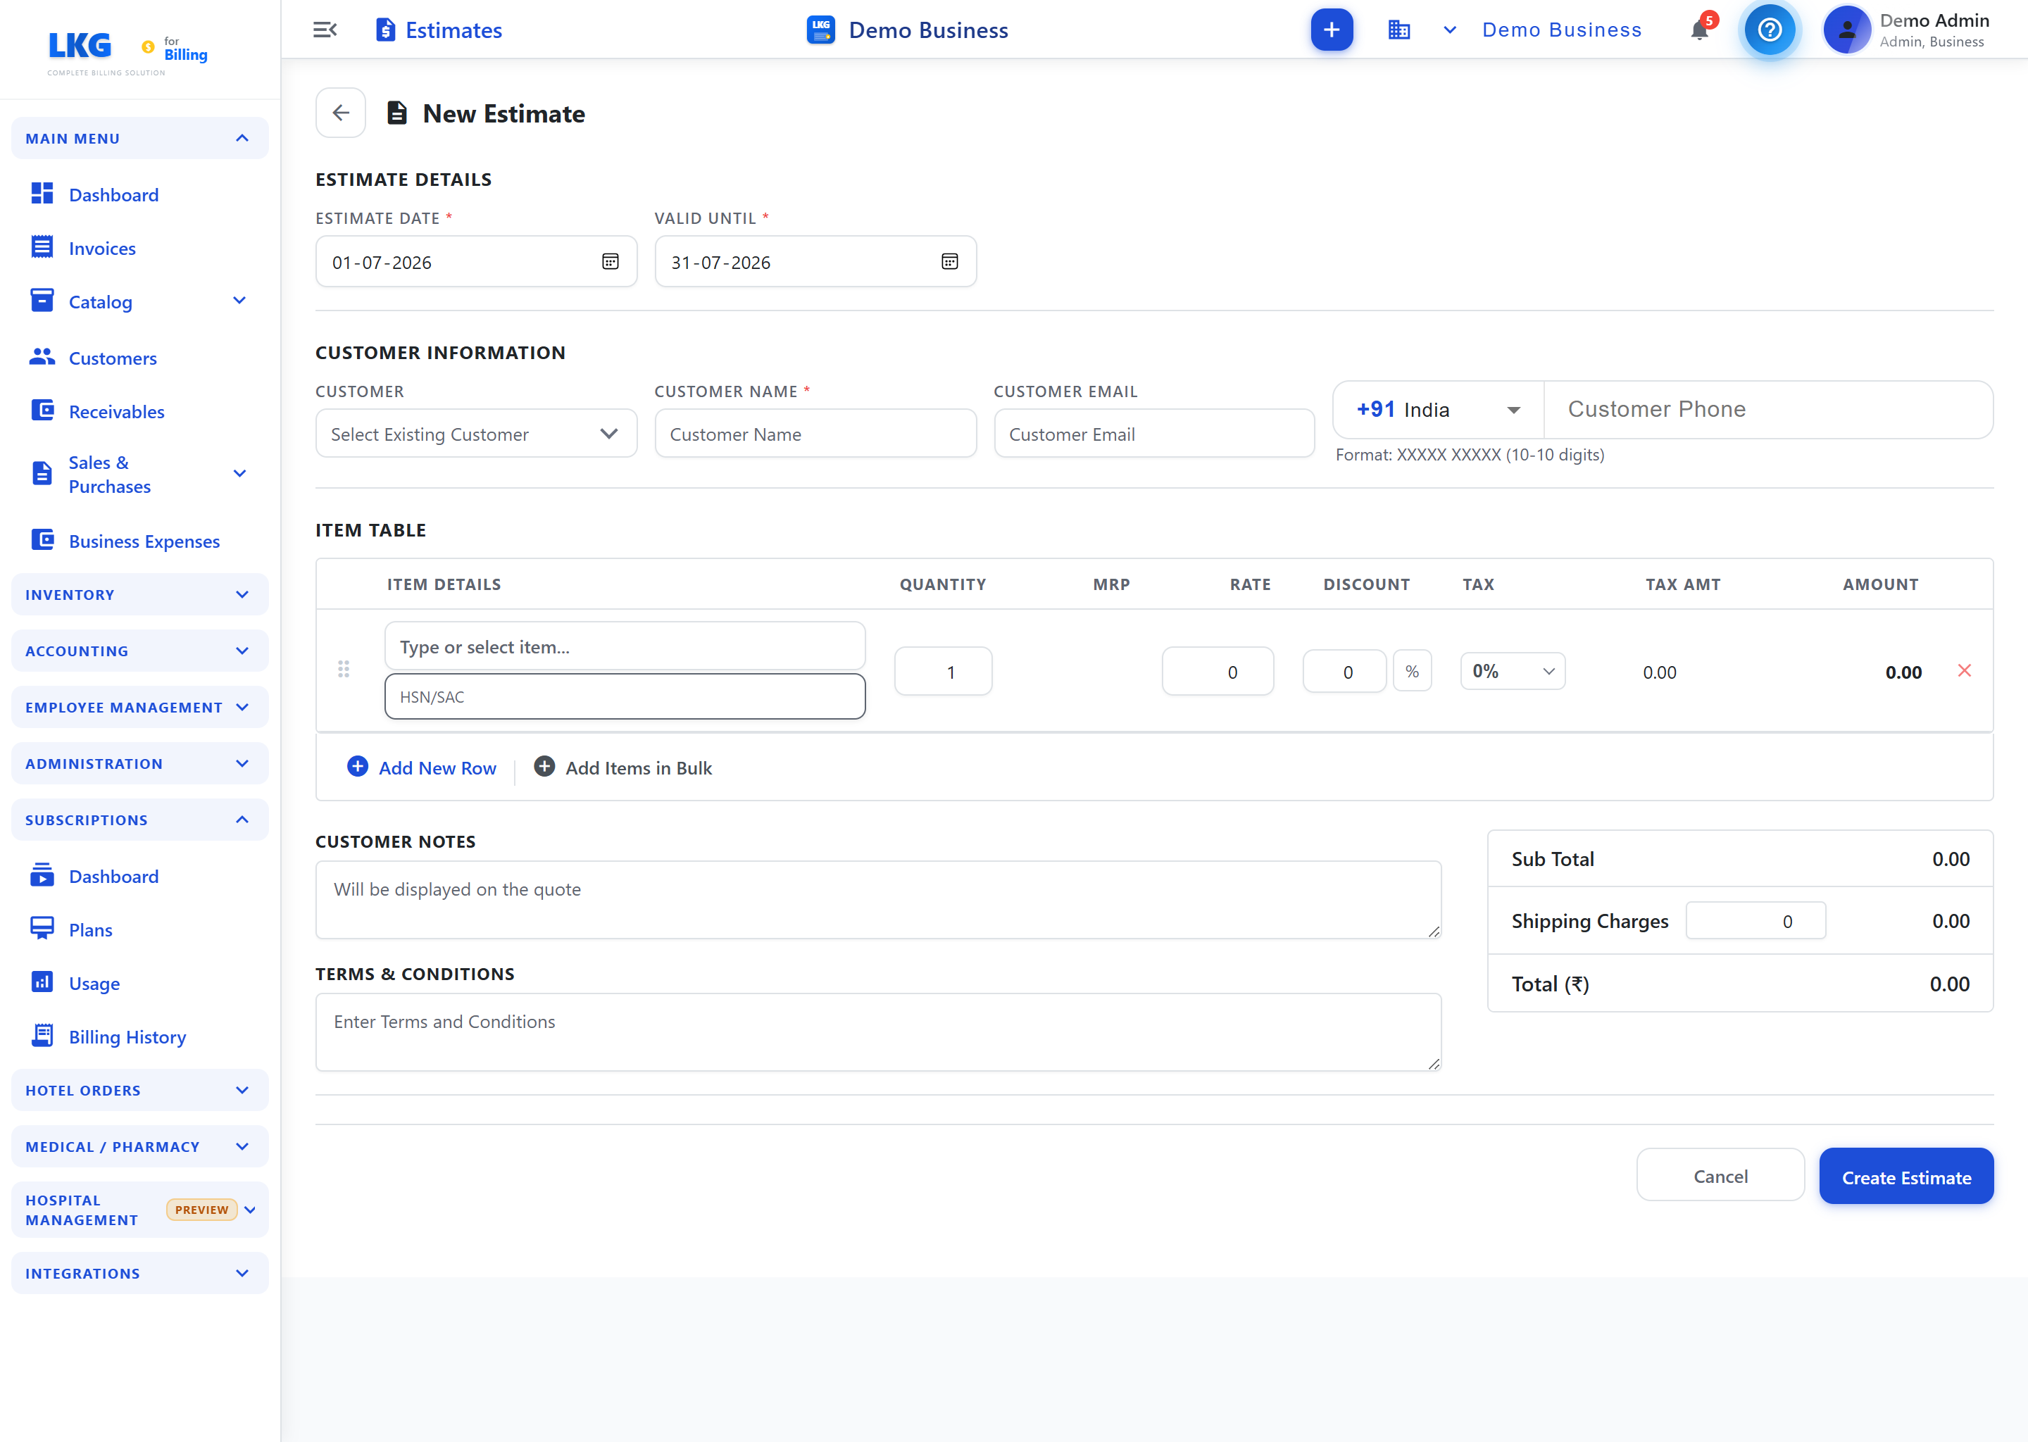The image size is (2028, 1442).
Task: Expand the Hospital Management section
Action: tap(139, 1210)
